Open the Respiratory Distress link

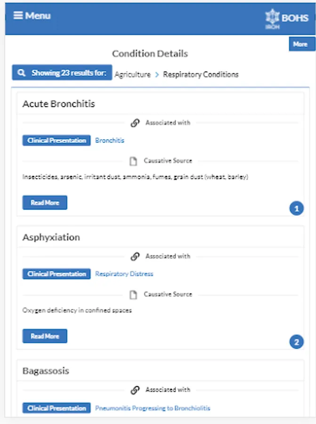coord(124,274)
